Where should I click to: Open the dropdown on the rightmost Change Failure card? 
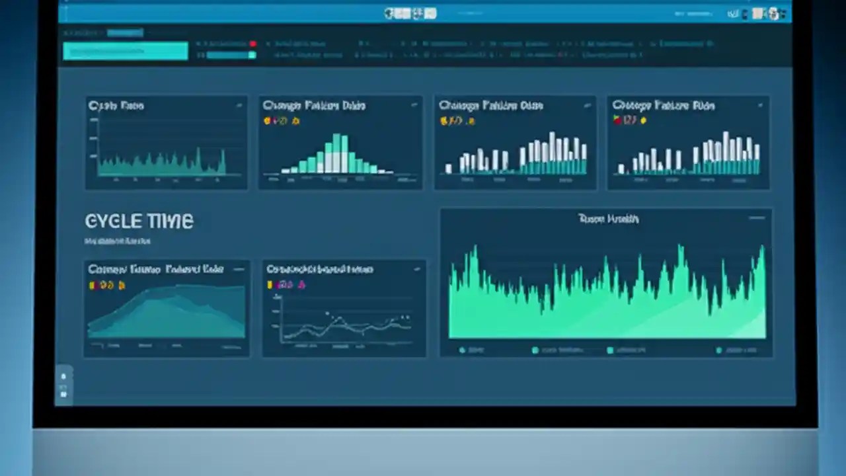click(x=760, y=104)
